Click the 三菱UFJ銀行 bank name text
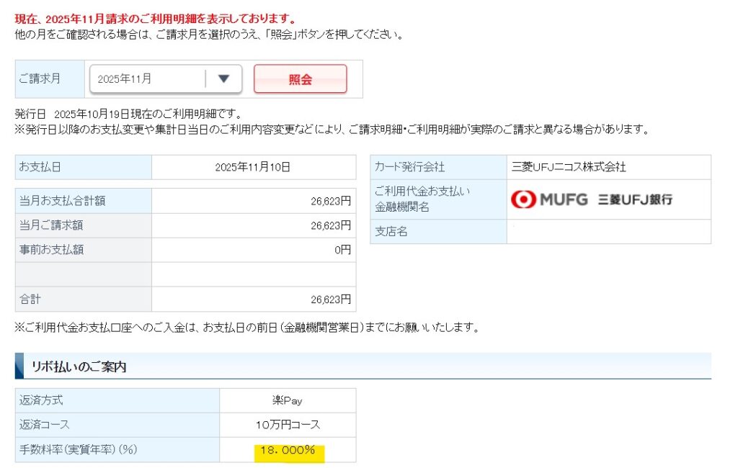 [x=635, y=200]
